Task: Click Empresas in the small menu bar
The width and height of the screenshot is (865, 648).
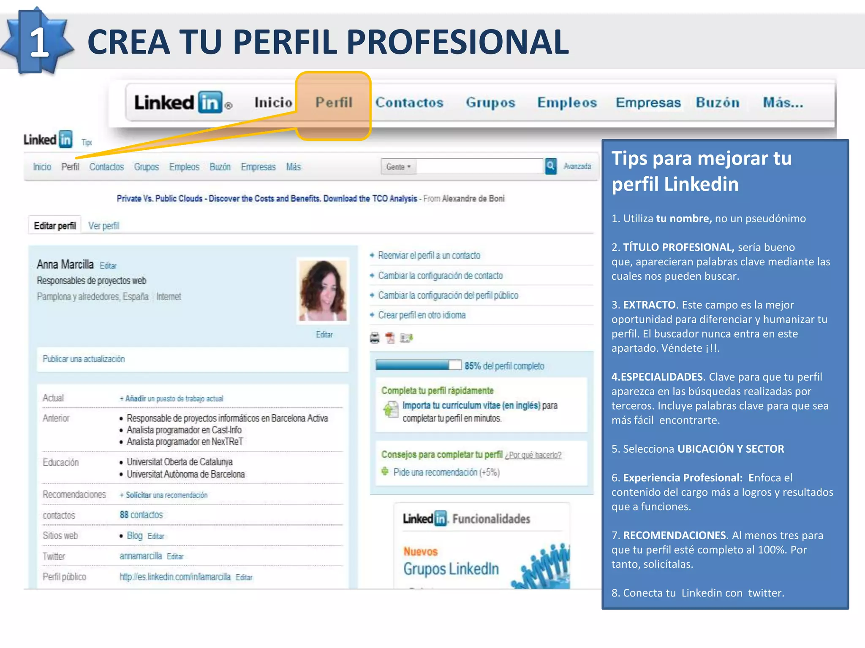Action: point(258,167)
